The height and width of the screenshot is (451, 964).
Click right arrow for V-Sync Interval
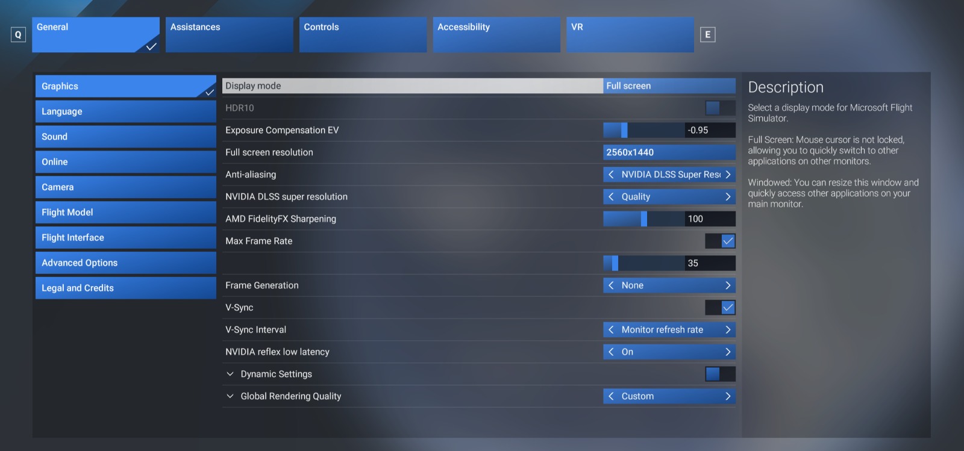point(728,330)
